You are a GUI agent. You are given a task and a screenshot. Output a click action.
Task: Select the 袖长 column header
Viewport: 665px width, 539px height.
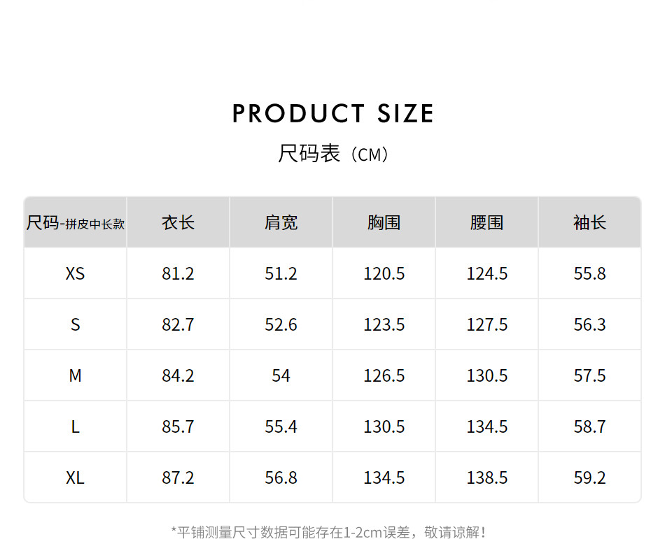click(589, 223)
